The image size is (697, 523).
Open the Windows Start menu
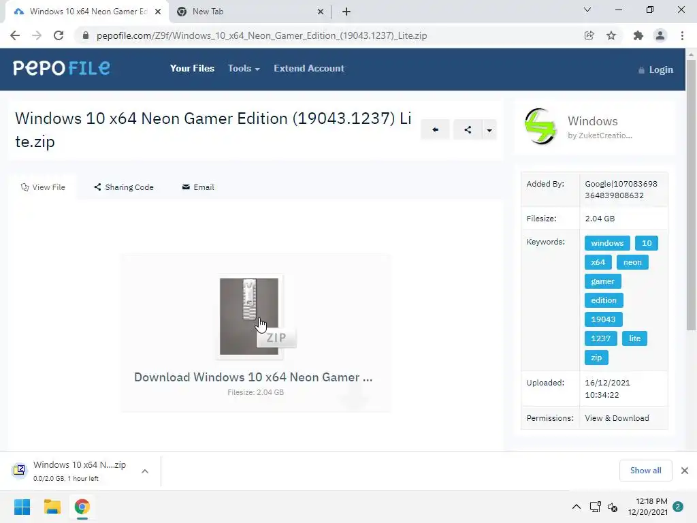(x=22, y=507)
